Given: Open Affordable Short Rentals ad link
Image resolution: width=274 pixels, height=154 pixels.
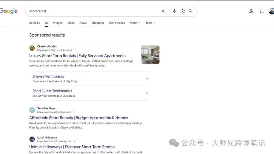Looking at the screenshot, I should (79, 118).
